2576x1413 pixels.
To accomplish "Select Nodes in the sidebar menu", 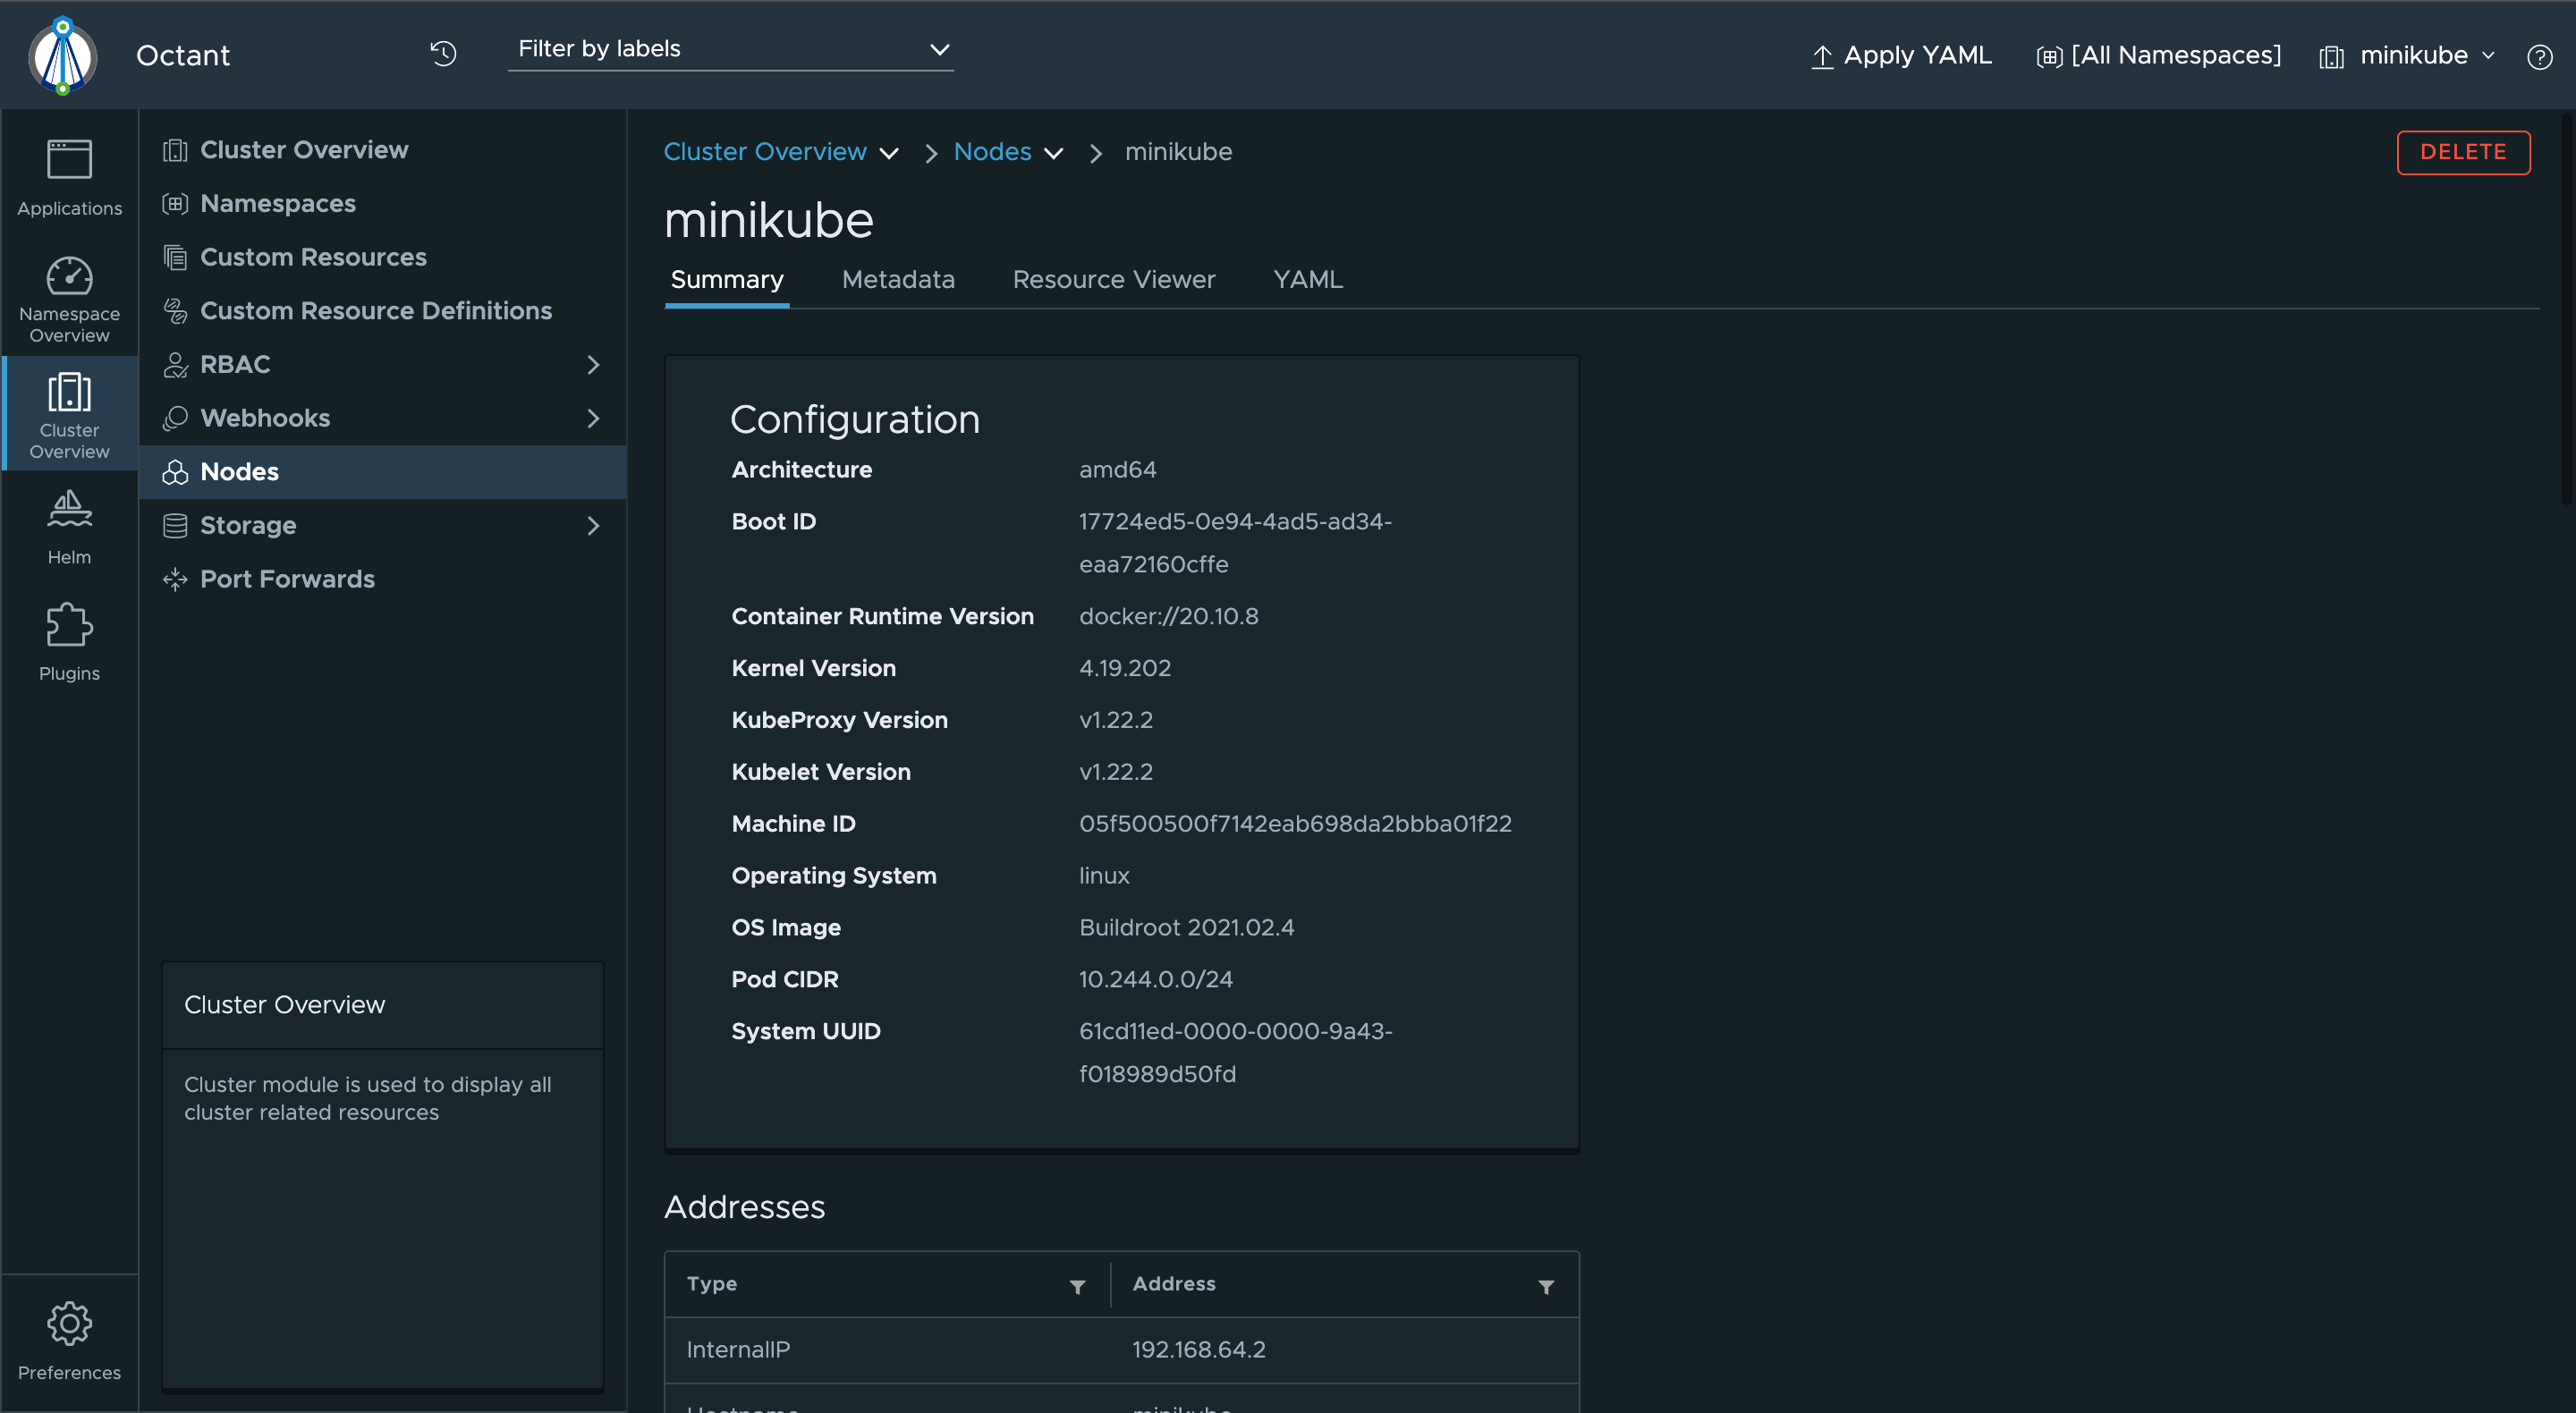I will click(383, 472).
